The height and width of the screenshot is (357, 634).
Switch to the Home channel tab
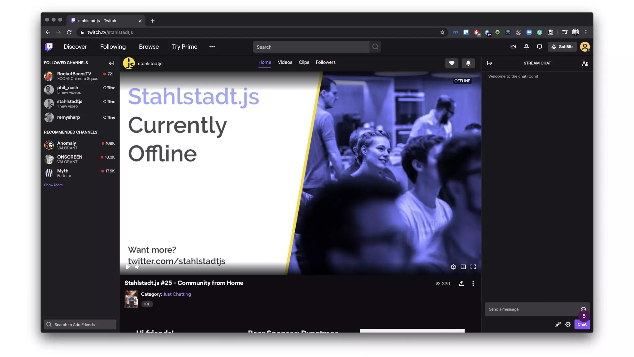pos(265,62)
